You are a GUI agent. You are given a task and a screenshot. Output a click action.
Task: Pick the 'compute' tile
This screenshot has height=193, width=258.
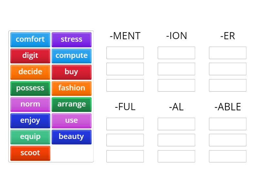[x=72, y=56]
